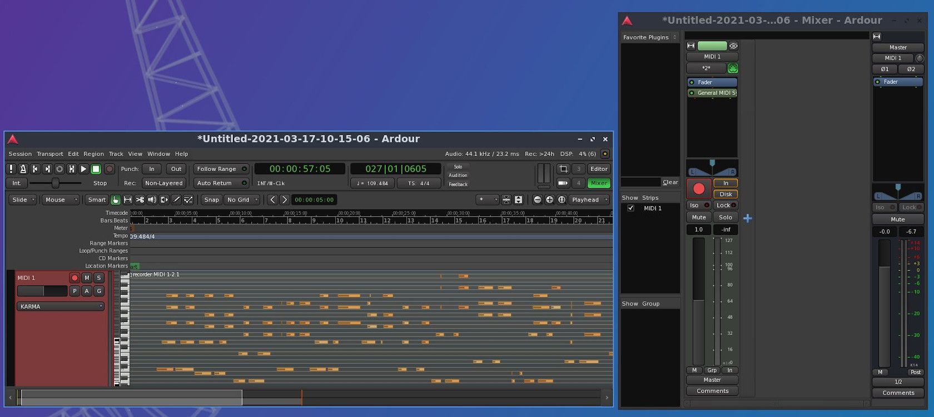Toggle loop playback icon
Image resolution: width=934 pixels, height=417 pixels.
coord(59,169)
